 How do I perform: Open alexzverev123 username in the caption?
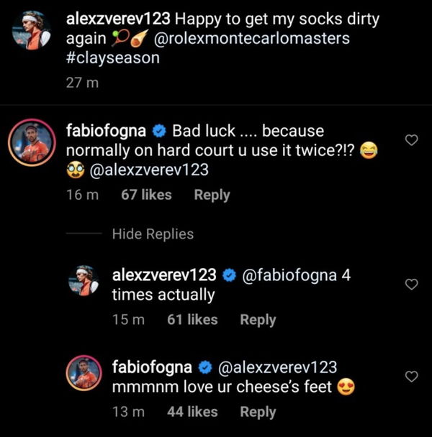[118, 19]
